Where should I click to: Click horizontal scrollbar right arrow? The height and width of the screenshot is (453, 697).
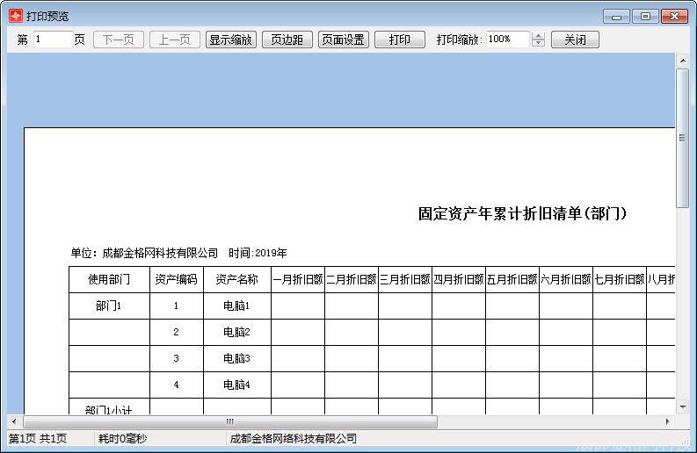coord(668,421)
